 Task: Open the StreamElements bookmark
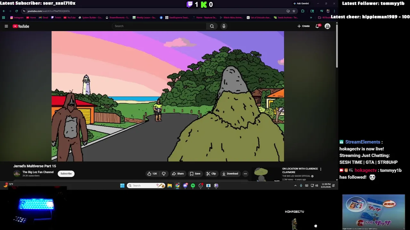[x=117, y=18]
